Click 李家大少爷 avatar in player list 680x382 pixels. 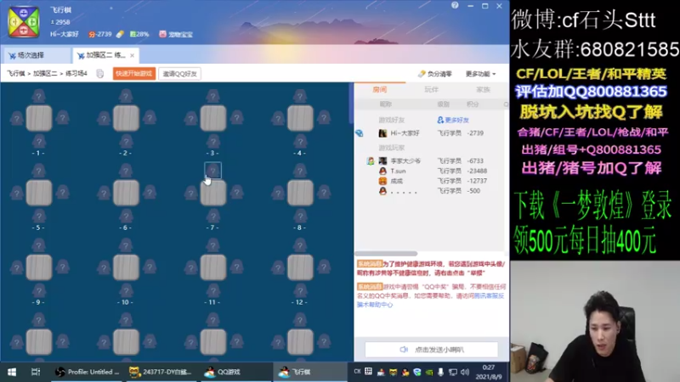382,160
